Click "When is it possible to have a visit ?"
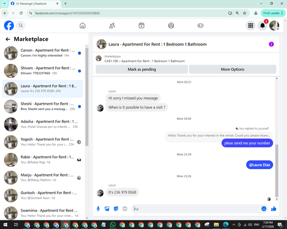 point(137,107)
